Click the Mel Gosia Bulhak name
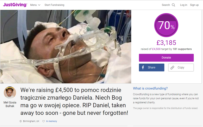 click(10, 104)
